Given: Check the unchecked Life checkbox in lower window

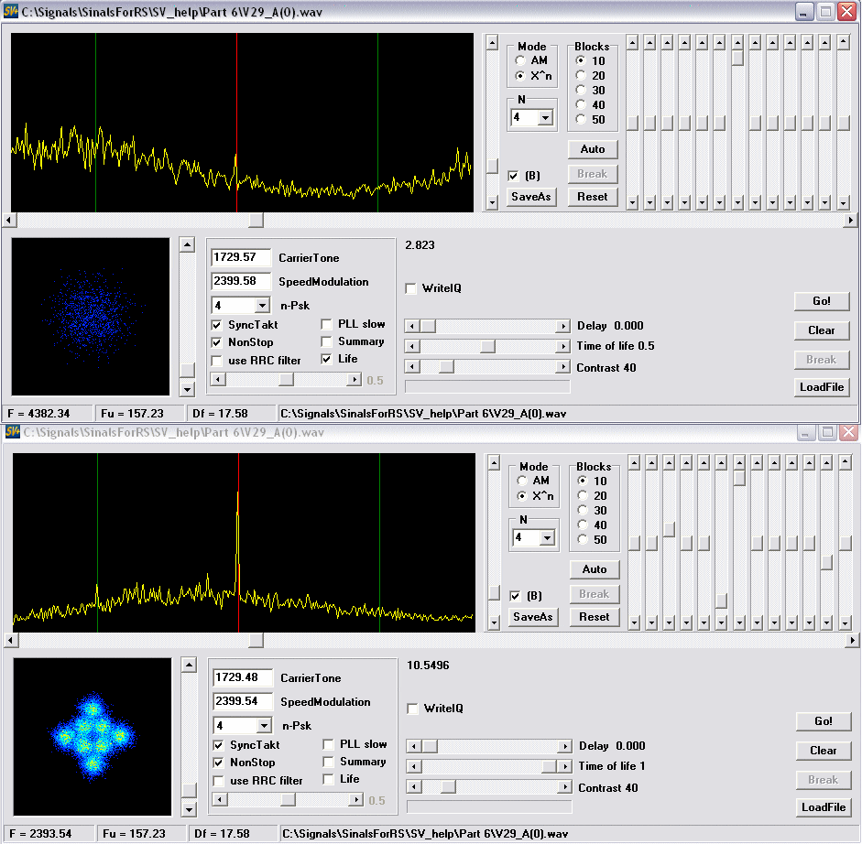Looking at the screenshot, I should point(328,779).
